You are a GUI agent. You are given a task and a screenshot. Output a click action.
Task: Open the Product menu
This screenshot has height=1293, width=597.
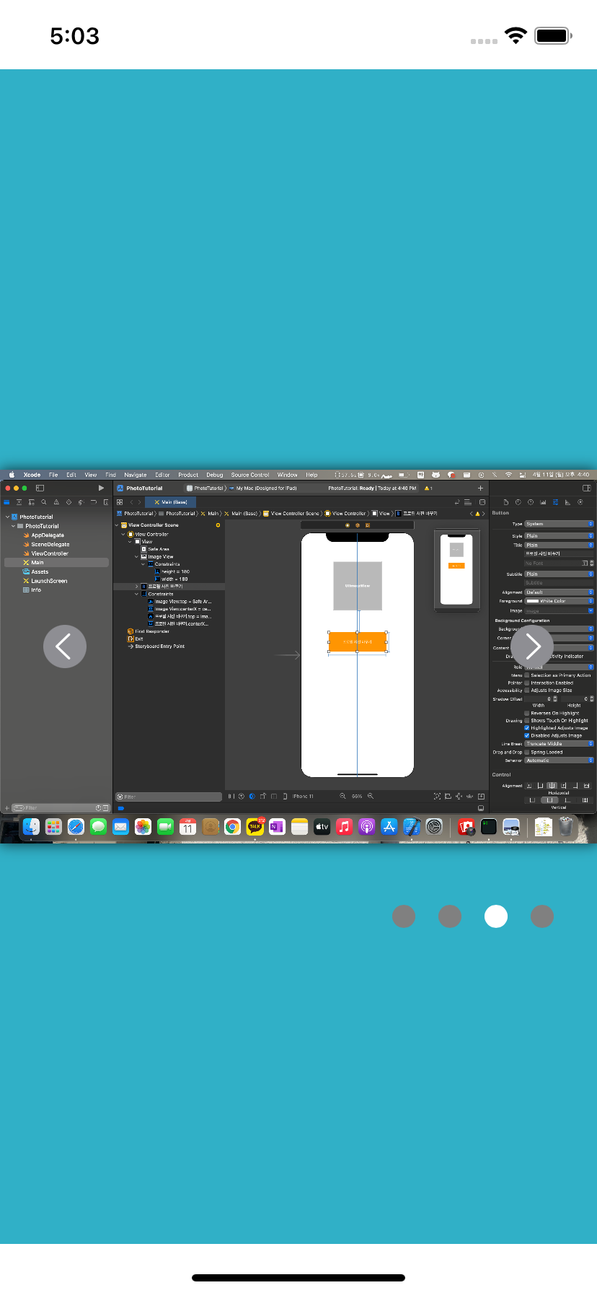click(x=188, y=475)
